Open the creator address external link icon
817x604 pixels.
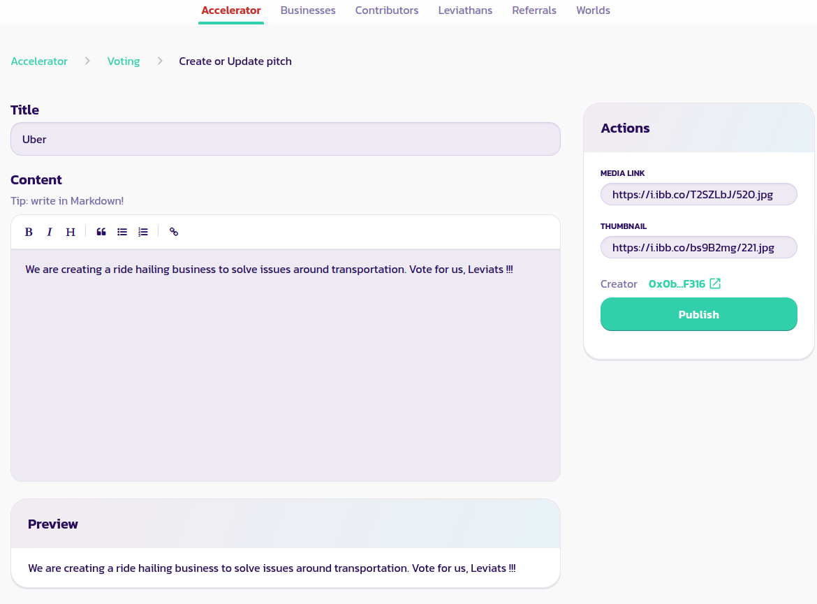pyautogui.click(x=715, y=283)
